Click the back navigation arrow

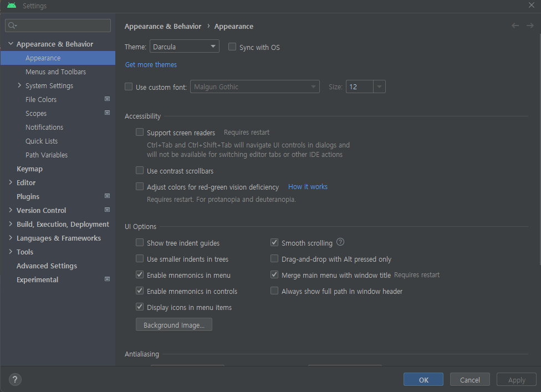click(516, 26)
